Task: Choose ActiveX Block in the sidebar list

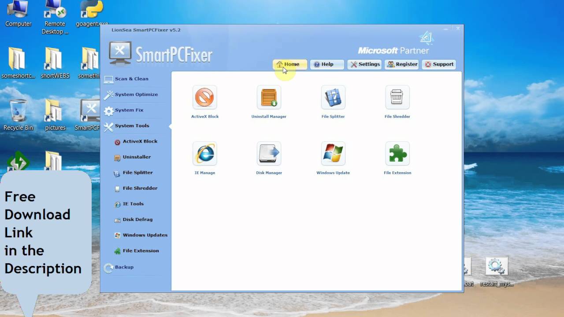Action: coord(136,141)
